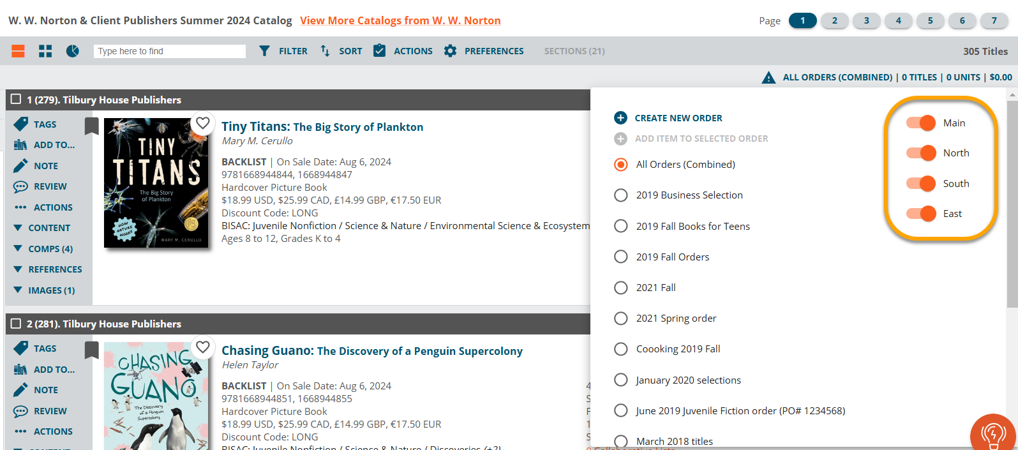Favorite Chasing Guano with the heart icon
Screen dimensions: 1018x450
pyautogui.click(x=203, y=347)
